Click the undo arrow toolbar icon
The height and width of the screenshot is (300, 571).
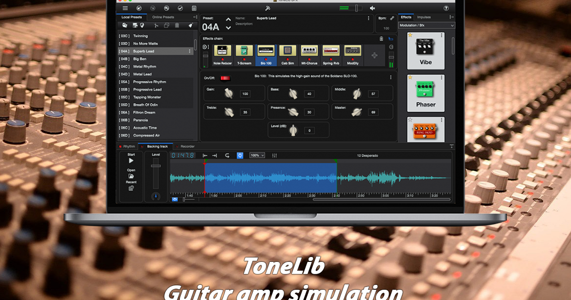pos(139,8)
